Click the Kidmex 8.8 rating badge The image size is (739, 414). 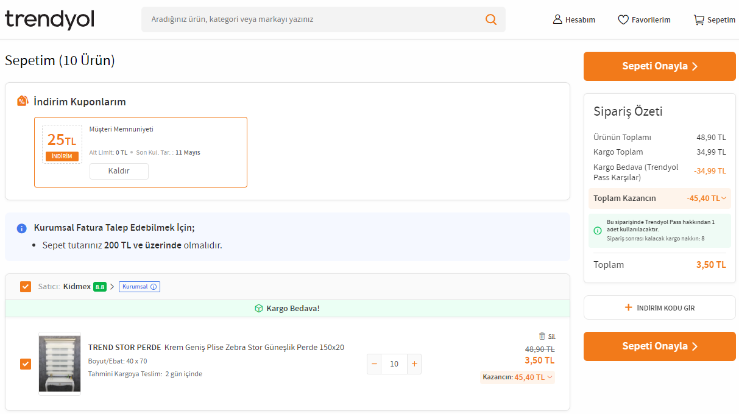[100, 287]
